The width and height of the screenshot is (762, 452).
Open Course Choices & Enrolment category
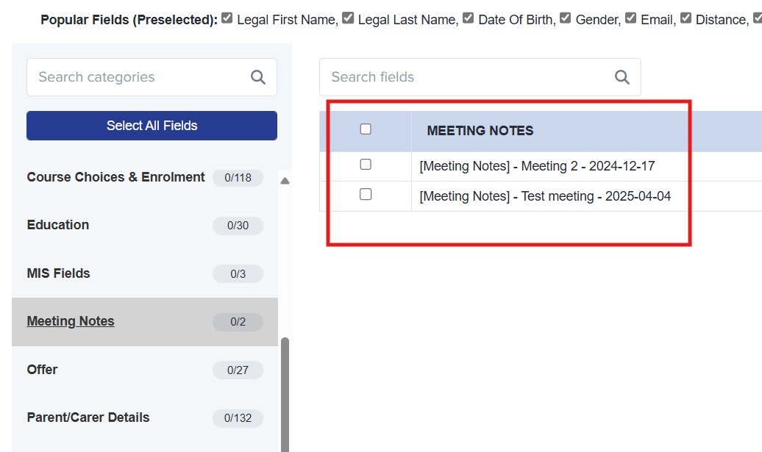point(116,177)
